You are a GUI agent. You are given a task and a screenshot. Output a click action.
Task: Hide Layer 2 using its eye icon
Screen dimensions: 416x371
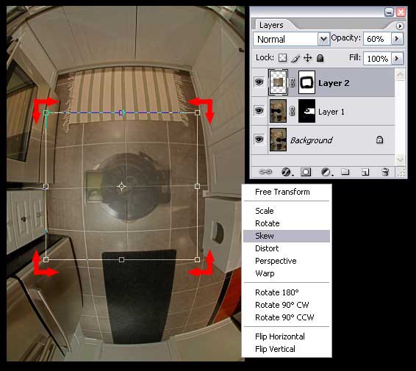(259, 82)
